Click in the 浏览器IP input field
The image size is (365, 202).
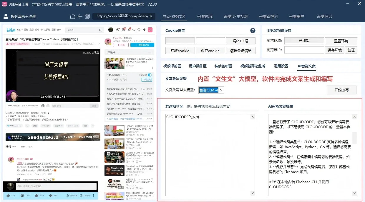pyautogui.click(x=304, y=50)
